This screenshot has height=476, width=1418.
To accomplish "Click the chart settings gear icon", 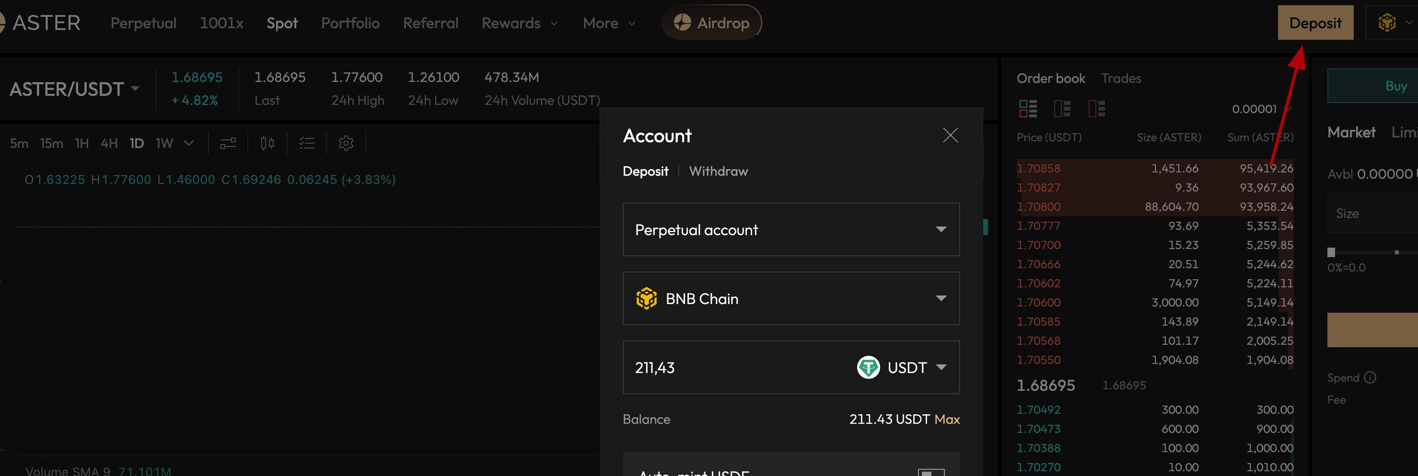I will pos(346,144).
